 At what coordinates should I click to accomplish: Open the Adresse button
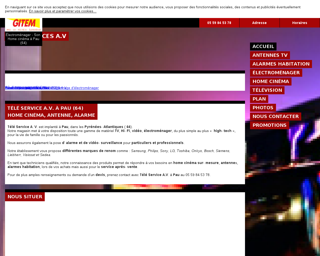coord(259,23)
